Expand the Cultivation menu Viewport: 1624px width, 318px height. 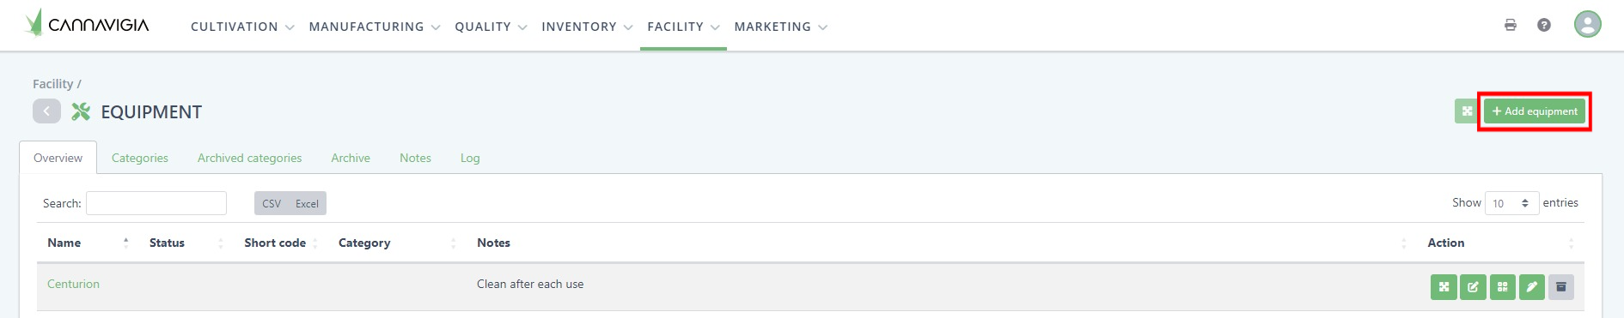pyautogui.click(x=242, y=27)
